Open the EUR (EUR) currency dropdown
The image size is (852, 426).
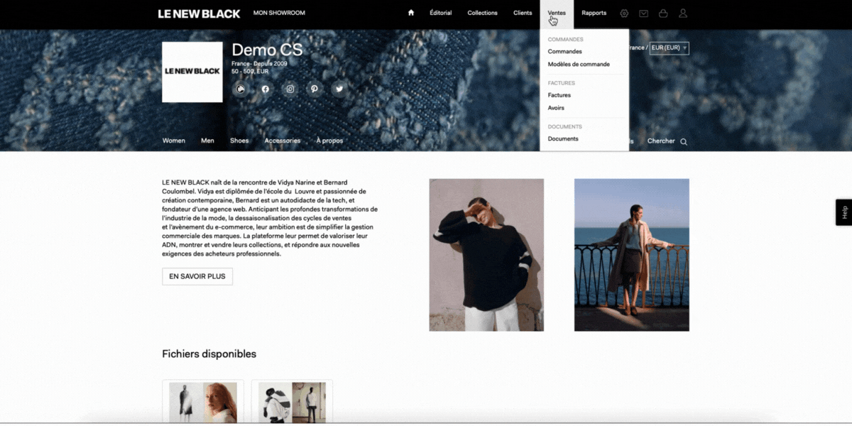670,48
